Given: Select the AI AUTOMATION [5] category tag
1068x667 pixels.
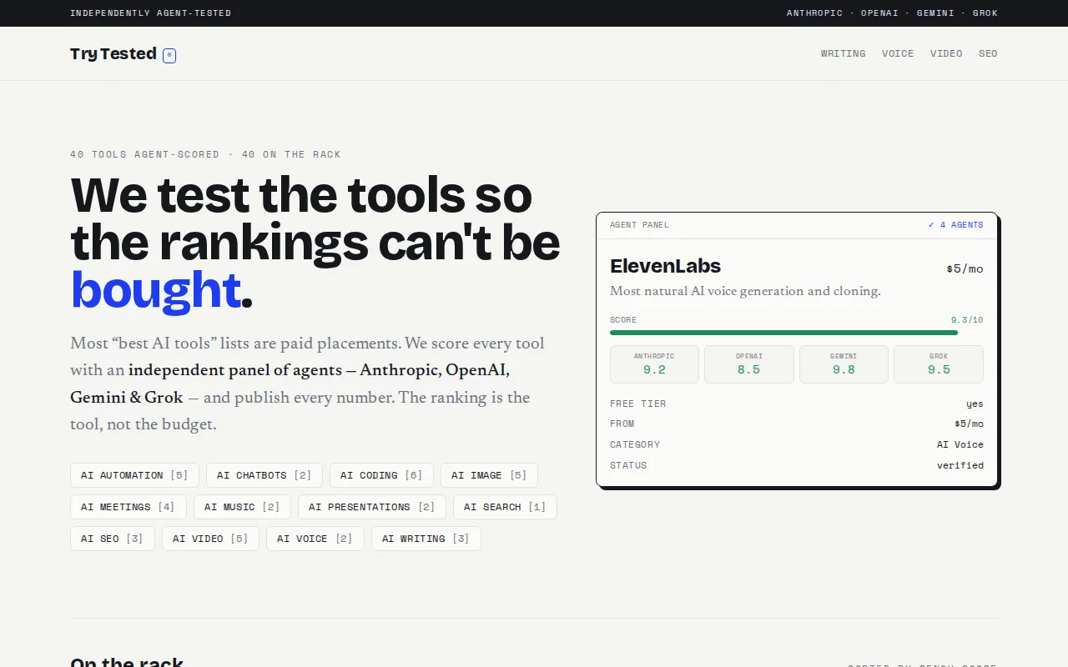Looking at the screenshot, I should pos(134,475).
